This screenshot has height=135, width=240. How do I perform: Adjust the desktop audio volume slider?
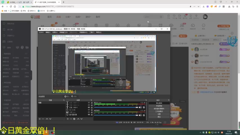(x=116, y=115)
